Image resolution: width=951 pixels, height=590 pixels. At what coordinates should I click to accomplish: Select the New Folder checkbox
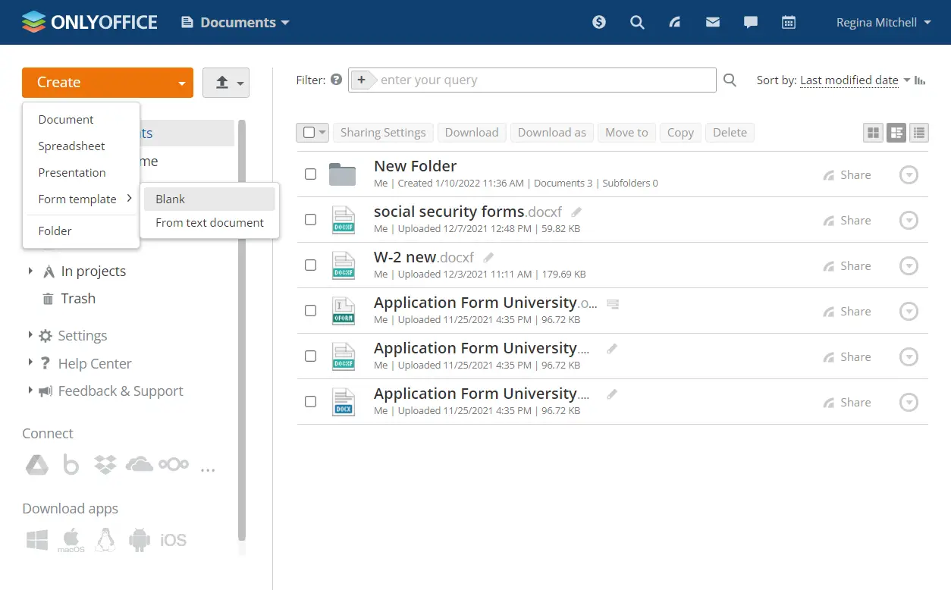click(x=310, y=174)
